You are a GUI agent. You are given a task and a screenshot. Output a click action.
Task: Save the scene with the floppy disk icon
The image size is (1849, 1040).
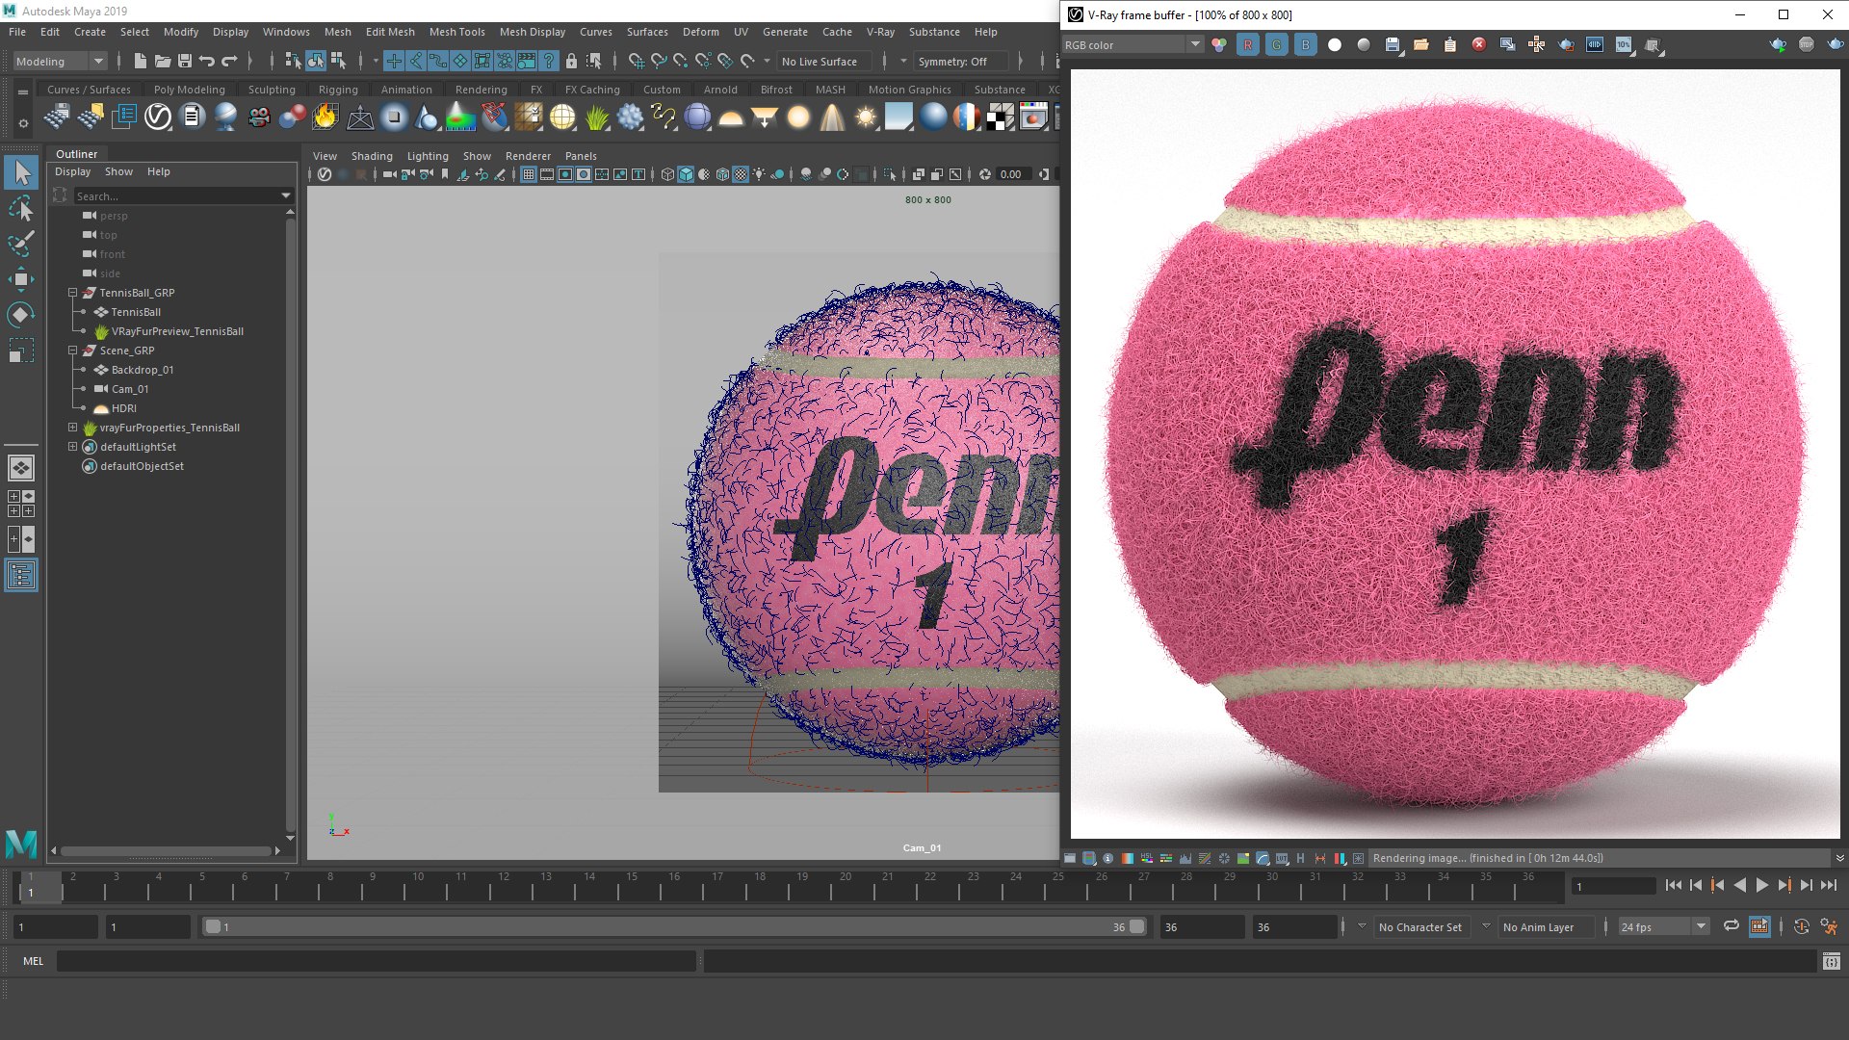tap(185, 61)
